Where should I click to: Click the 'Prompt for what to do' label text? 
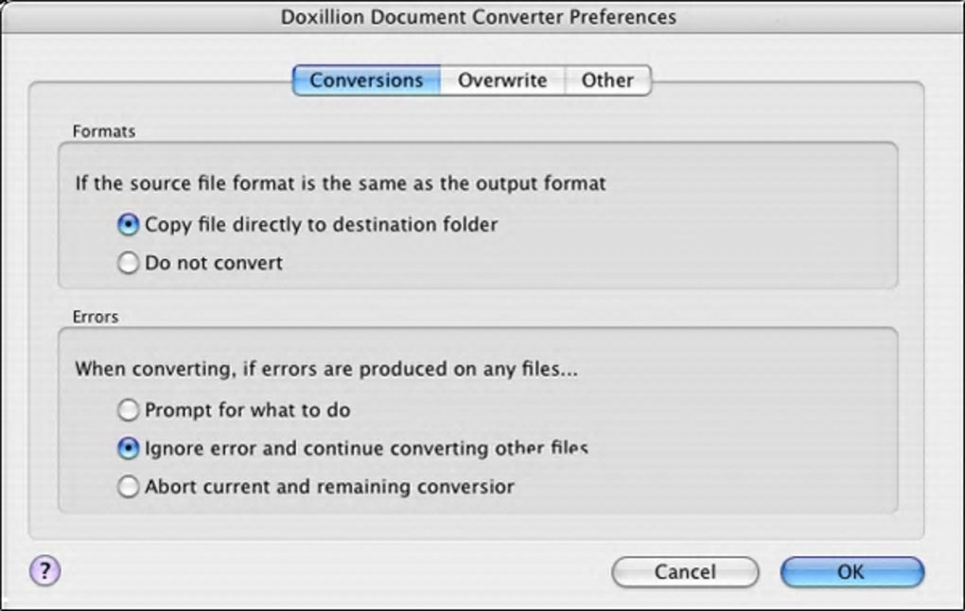(248, 410)
